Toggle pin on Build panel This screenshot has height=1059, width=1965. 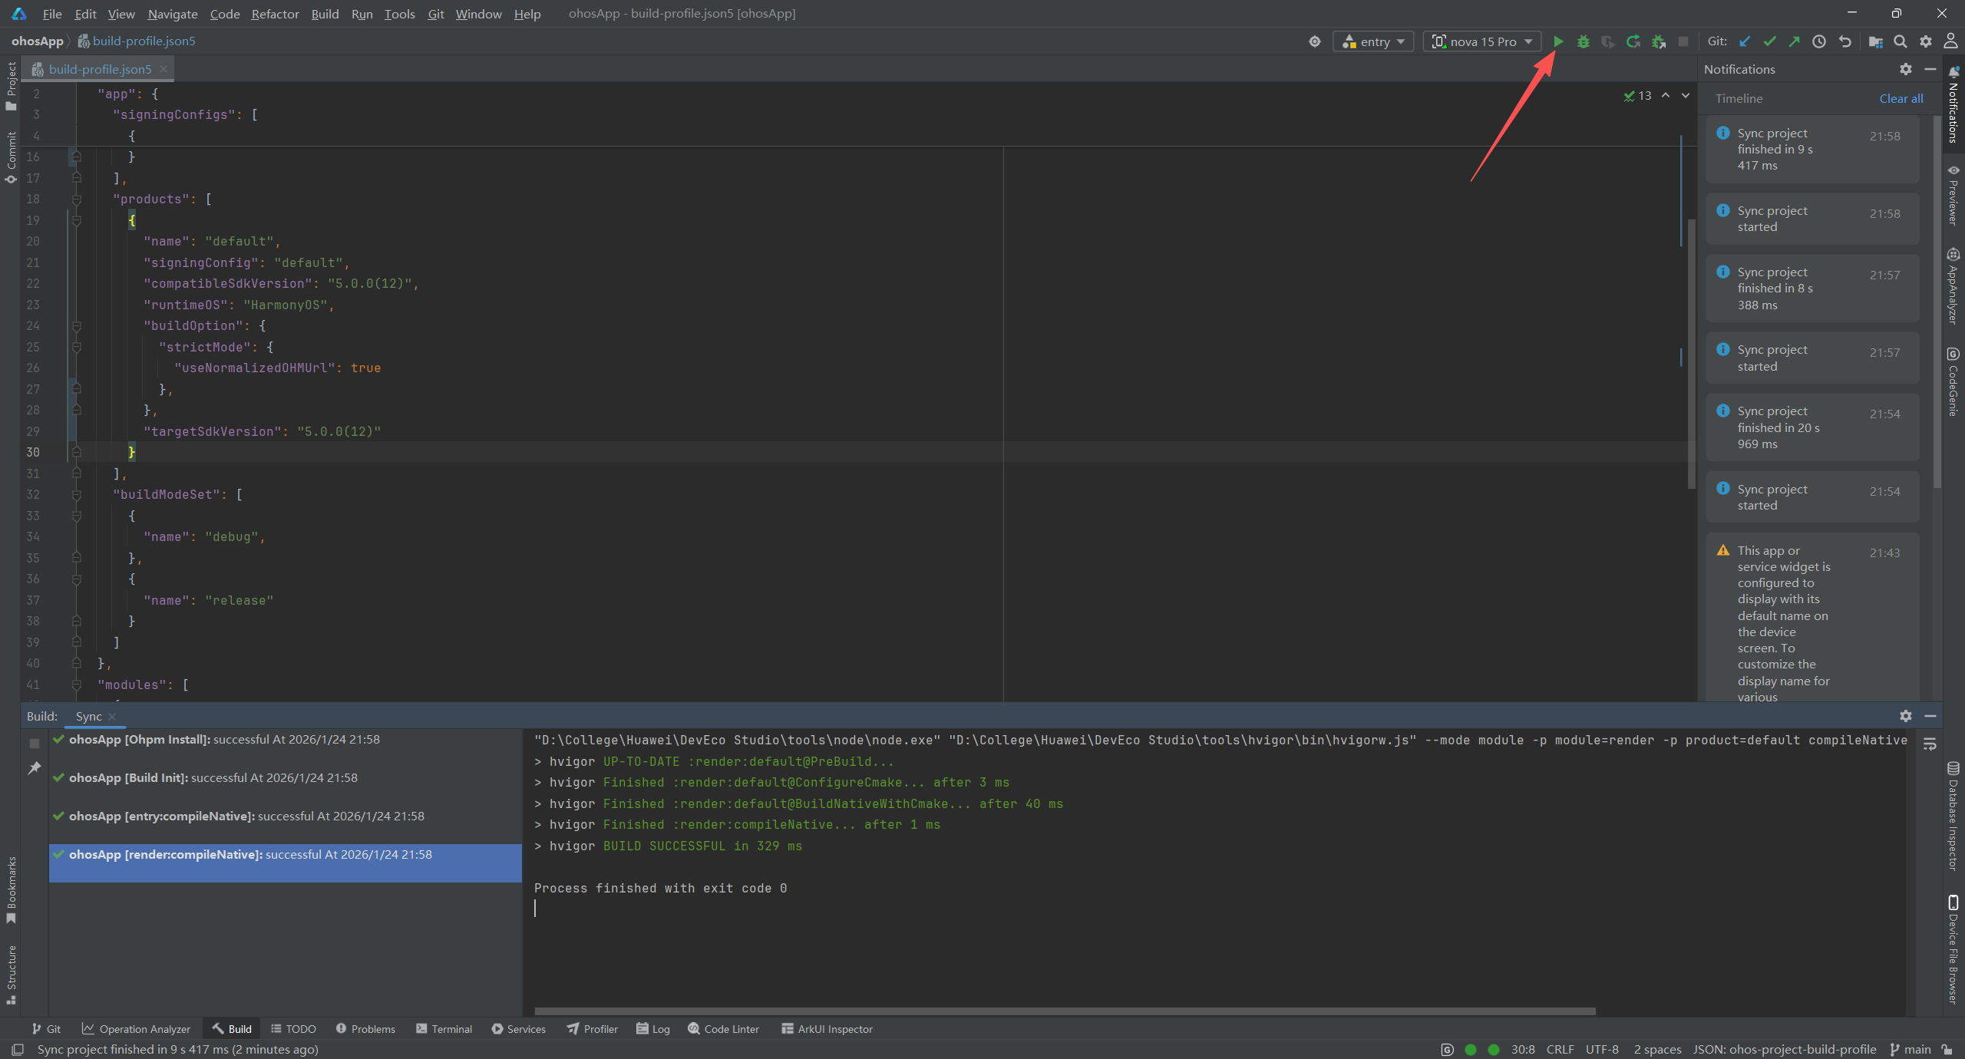pyautogui.click(x=34, y=767)
